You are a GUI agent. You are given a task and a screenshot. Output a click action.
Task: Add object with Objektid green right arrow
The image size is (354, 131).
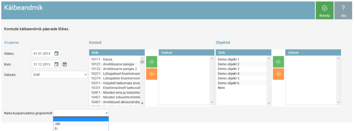(x=278, y=62)
